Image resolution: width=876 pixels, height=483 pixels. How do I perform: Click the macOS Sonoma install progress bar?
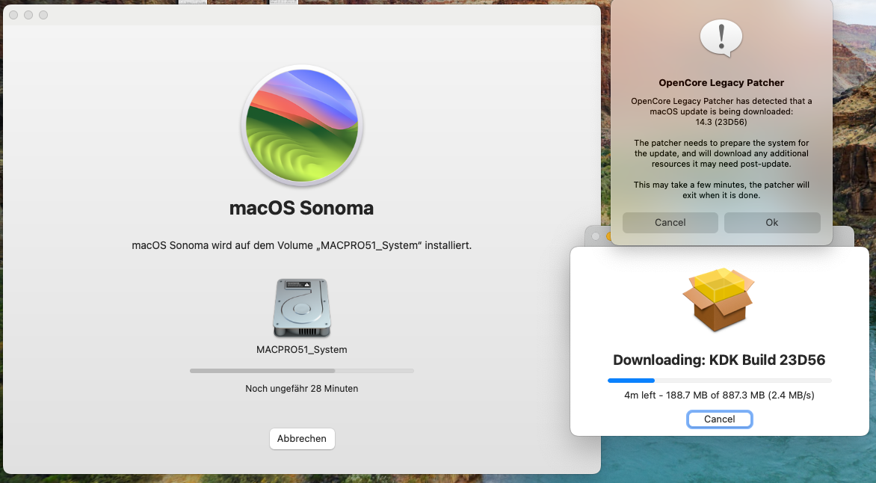click(302, 371)
